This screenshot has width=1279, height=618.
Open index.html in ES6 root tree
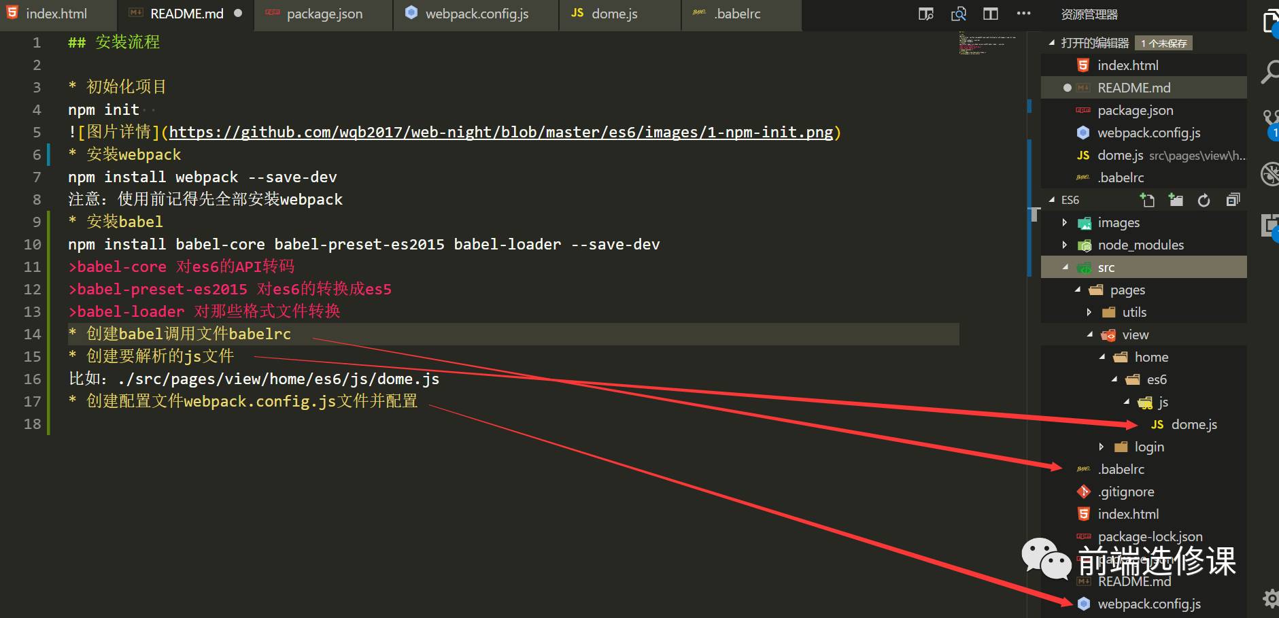click(1144, 514)
